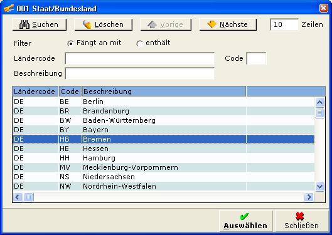This screenshot has height=235, width=332.
Task: Select the Baden-Württemberg row
Action: click(x=163, y=120)
